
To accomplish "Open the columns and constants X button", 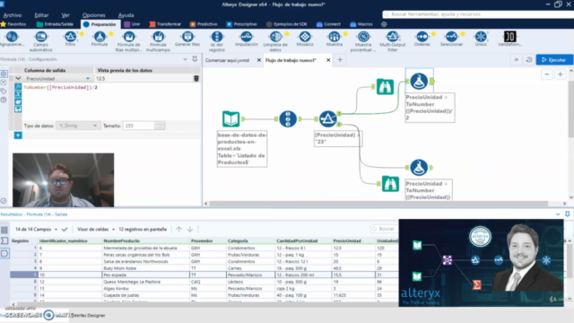I will tap(18, 94).
